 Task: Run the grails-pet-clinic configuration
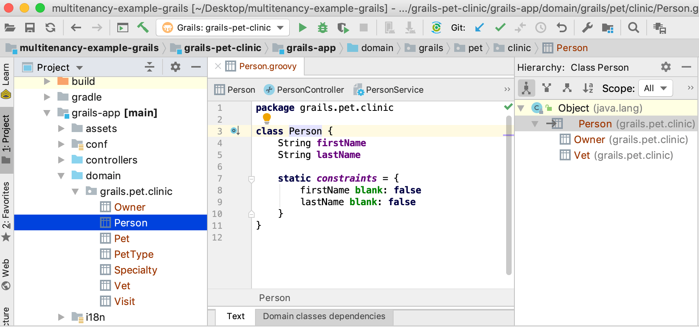click(x=302, y=28)
